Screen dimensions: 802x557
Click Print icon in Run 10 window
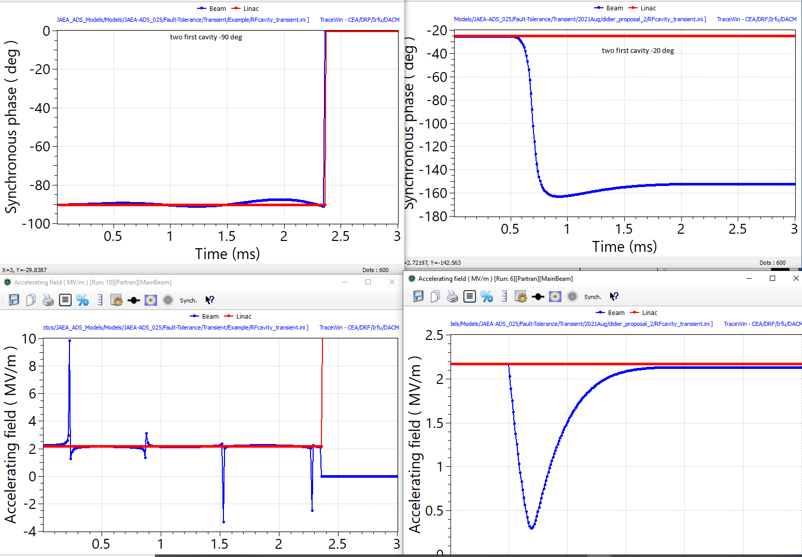48,300
